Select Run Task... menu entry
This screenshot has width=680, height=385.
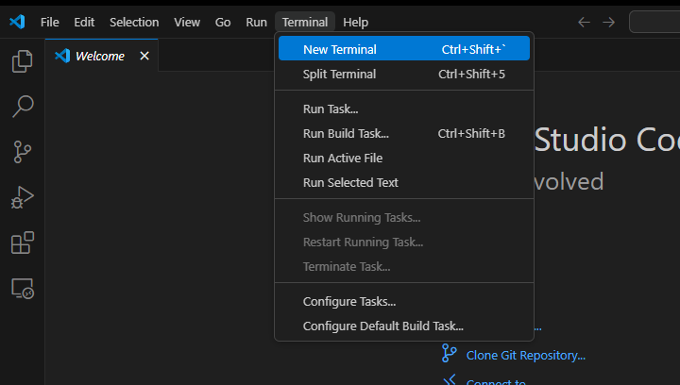pyautogui.click(x=404, y=109)
